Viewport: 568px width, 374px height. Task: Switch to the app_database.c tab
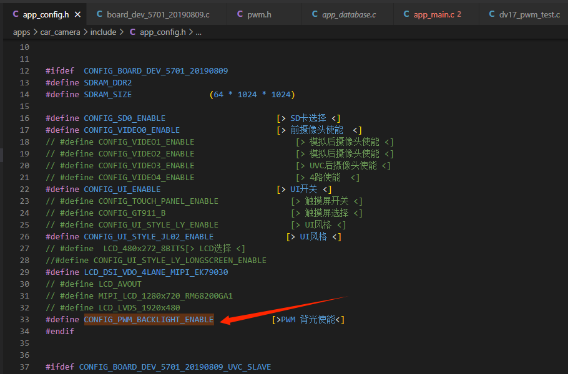pos(348,14)
